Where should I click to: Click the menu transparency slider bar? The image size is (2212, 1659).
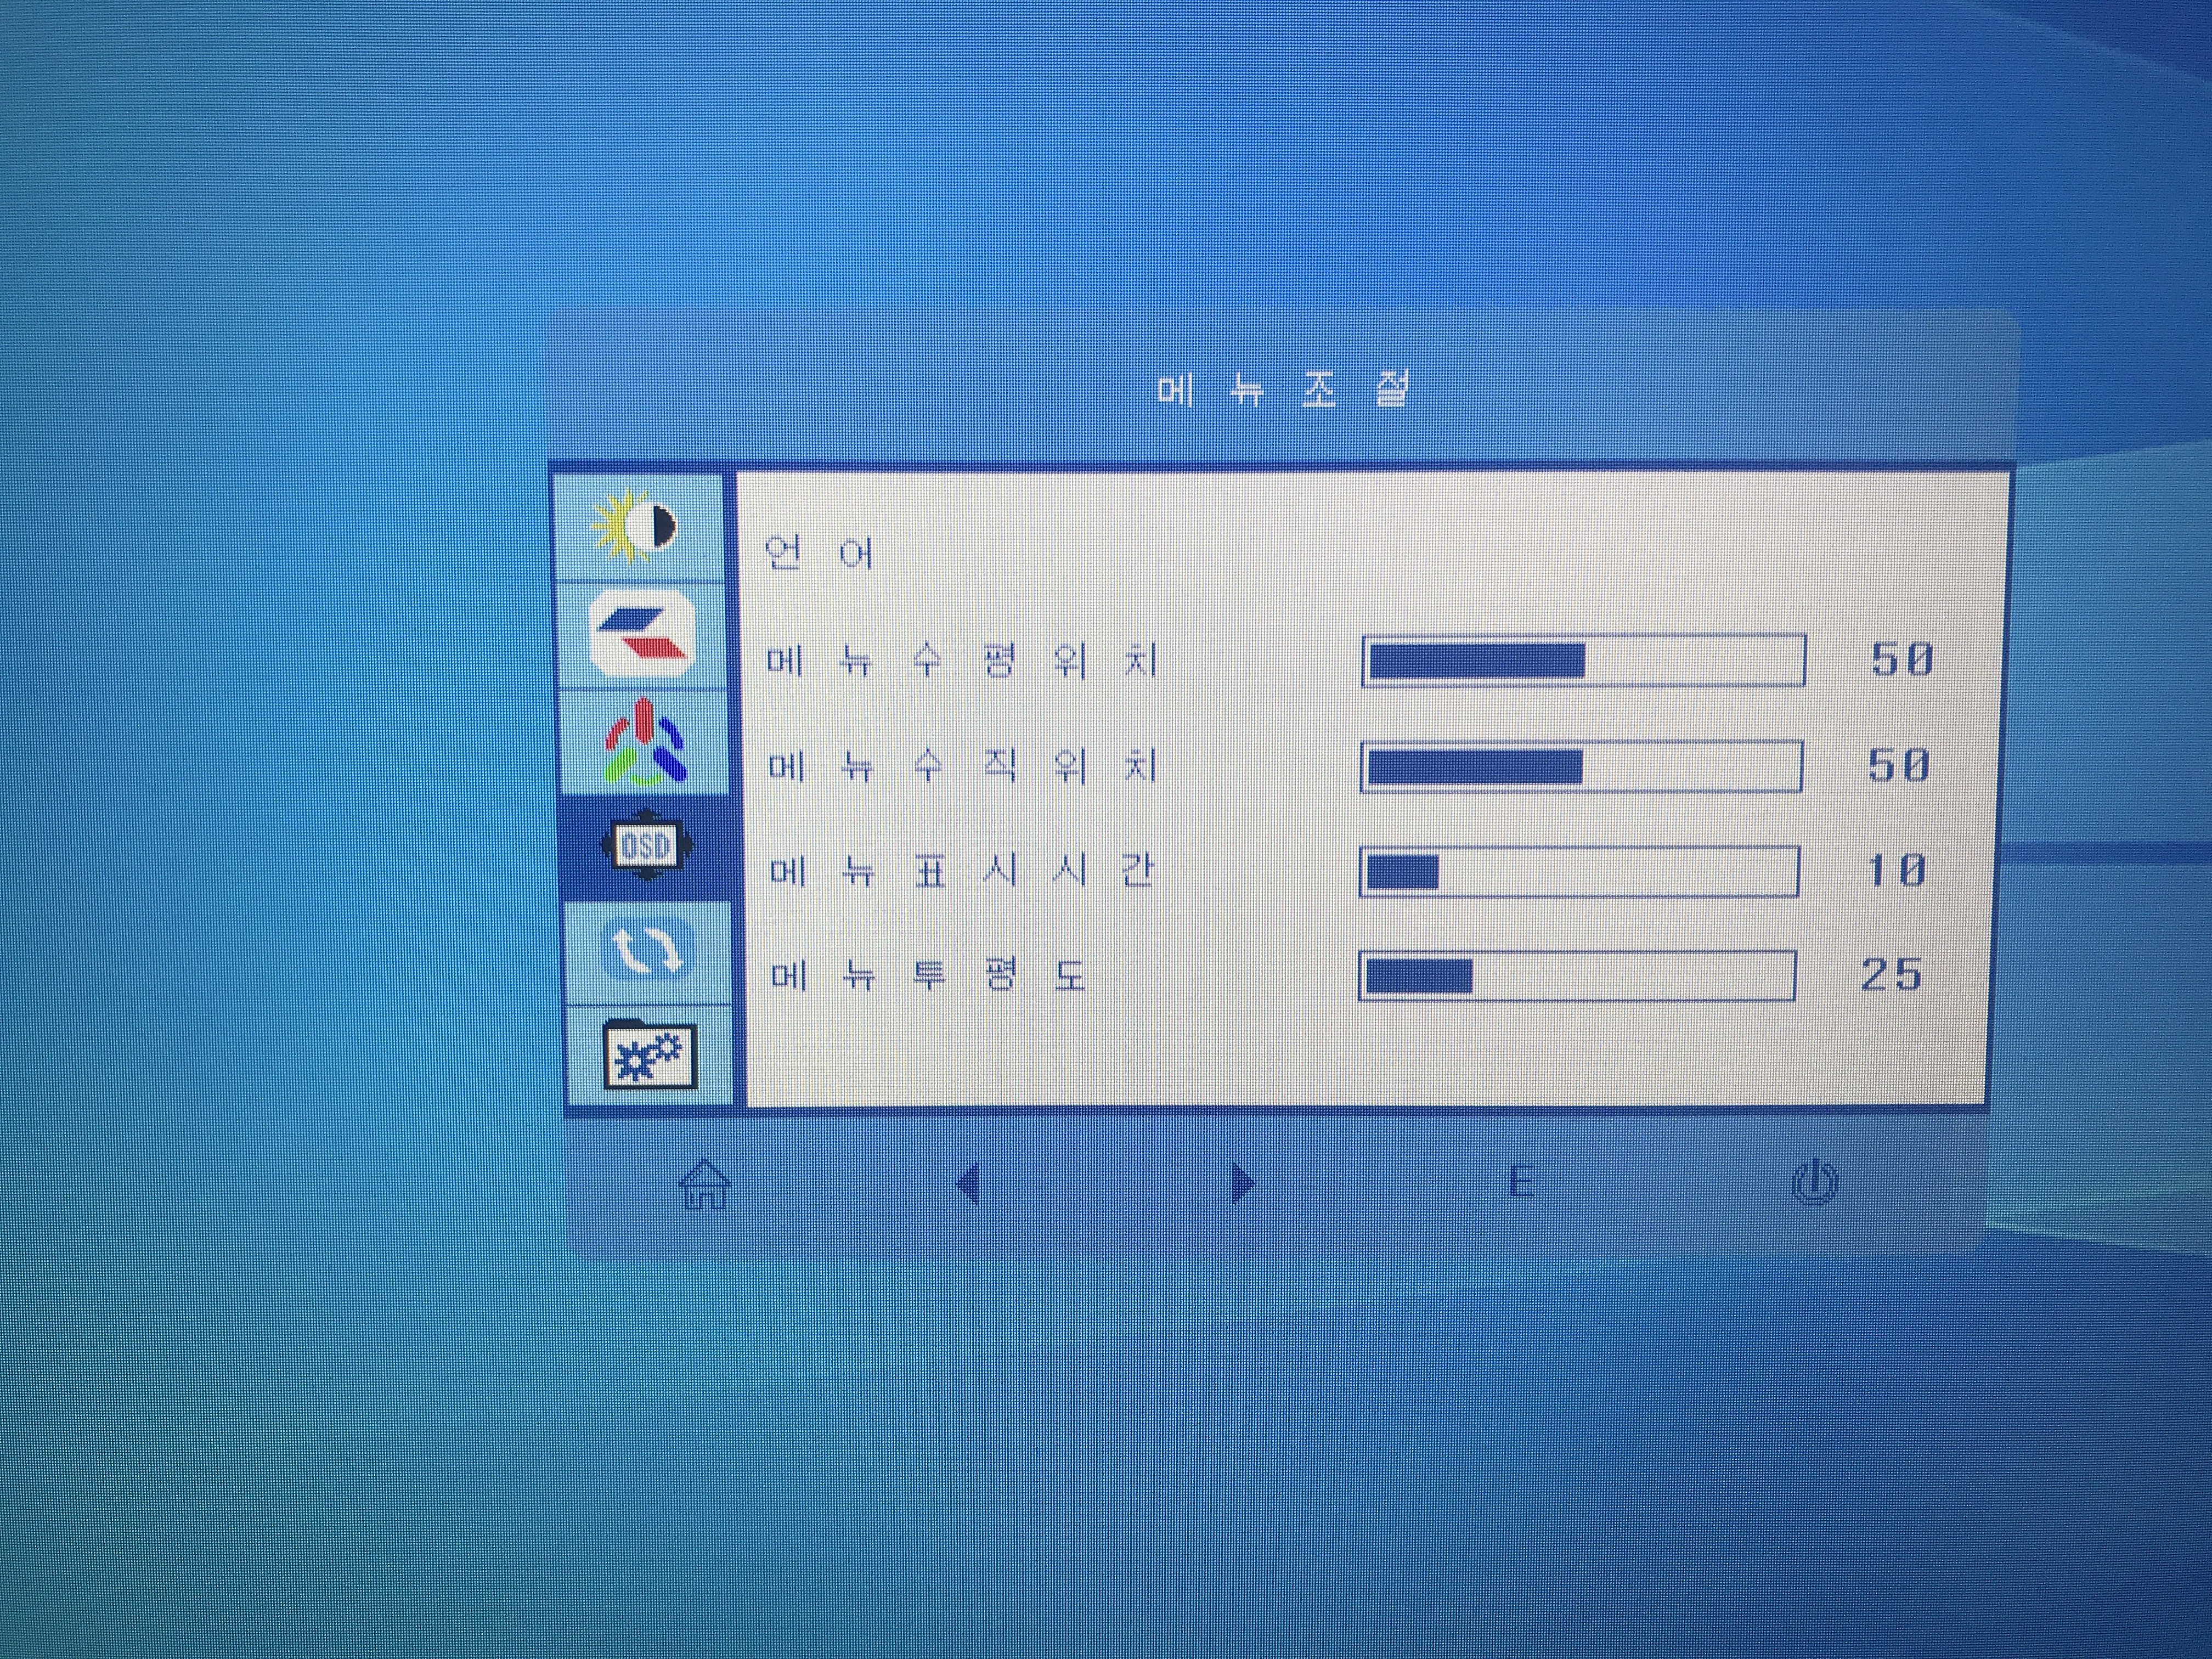(1577, 975)
